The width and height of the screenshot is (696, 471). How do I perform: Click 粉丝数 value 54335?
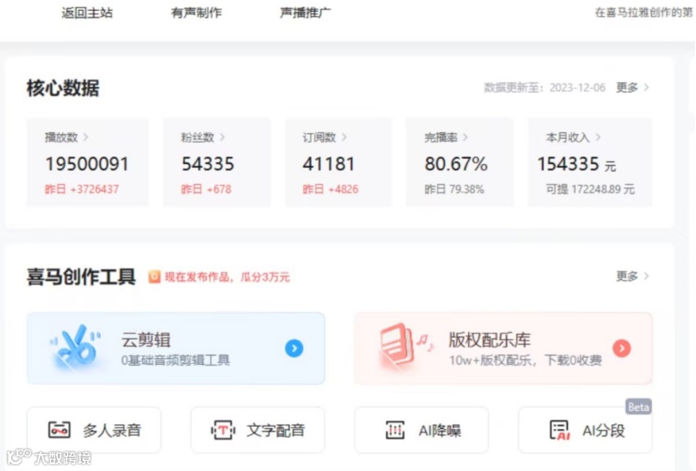coord(208,164)
